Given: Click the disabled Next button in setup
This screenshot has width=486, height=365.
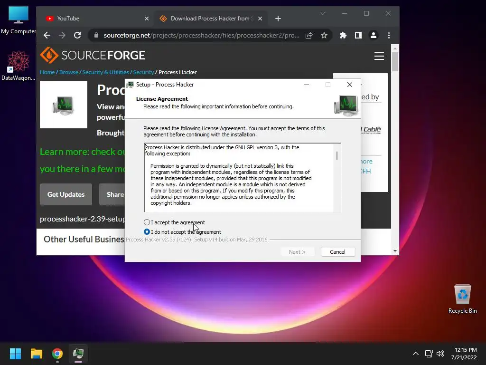Looking at the screenshot, I should (297, 252).
